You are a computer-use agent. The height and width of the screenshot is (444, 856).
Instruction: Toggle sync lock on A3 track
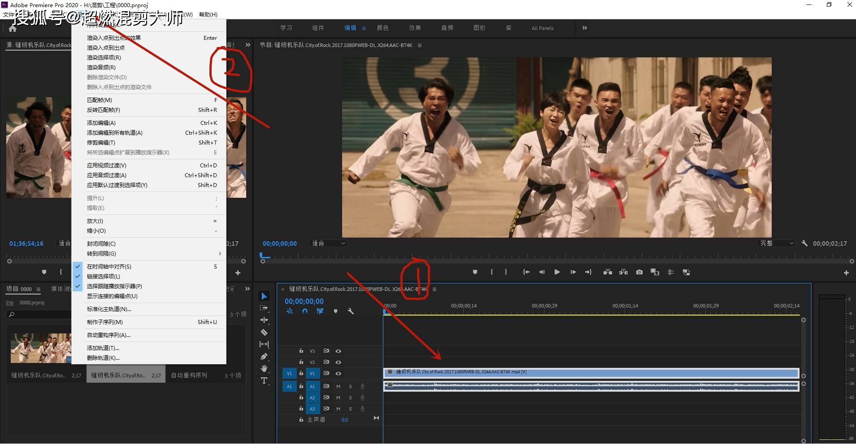[x=326, y=409]
